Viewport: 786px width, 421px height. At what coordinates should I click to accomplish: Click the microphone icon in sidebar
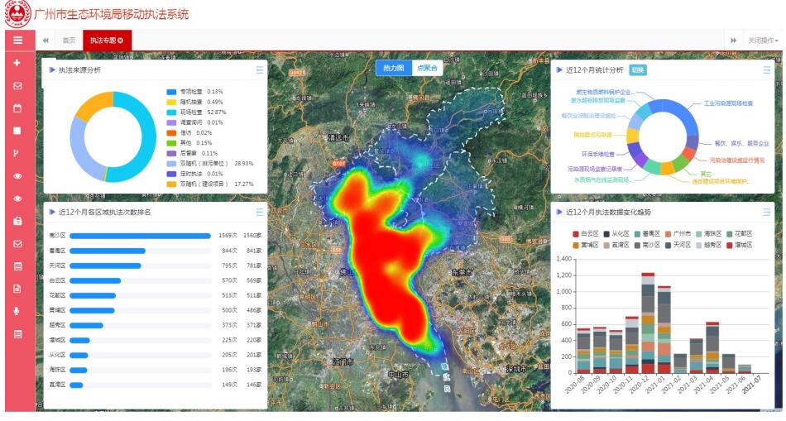(17, 311)
